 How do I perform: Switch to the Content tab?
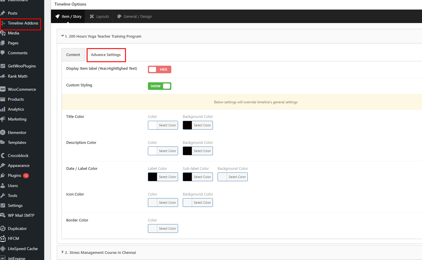coord(73,55)
